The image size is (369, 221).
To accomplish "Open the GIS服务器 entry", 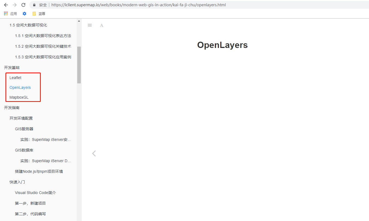I will tap(24, 129).
